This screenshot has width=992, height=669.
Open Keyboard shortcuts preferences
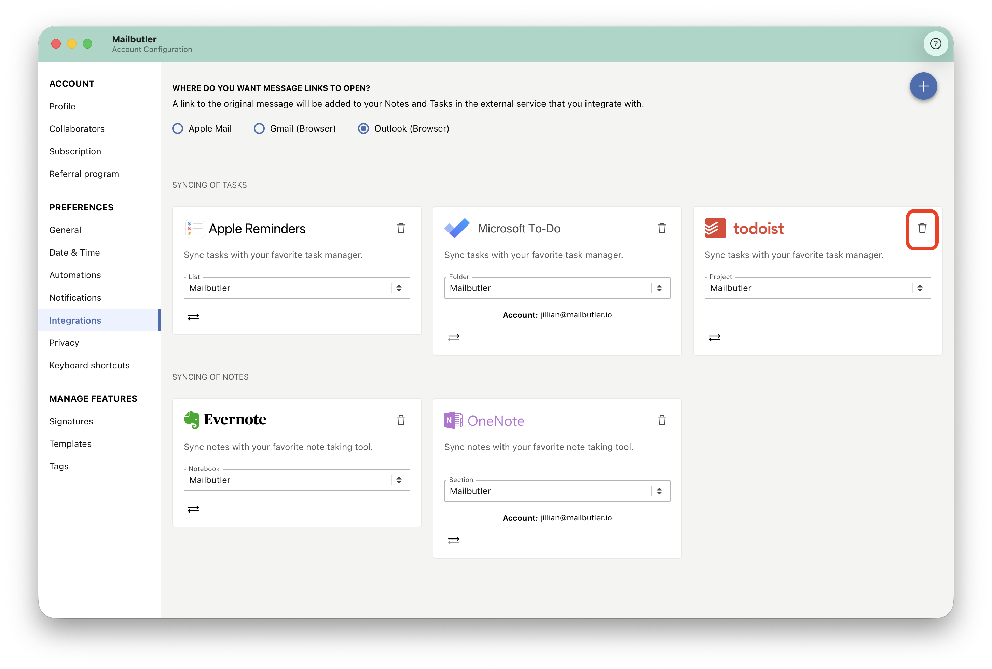[89, 365]
